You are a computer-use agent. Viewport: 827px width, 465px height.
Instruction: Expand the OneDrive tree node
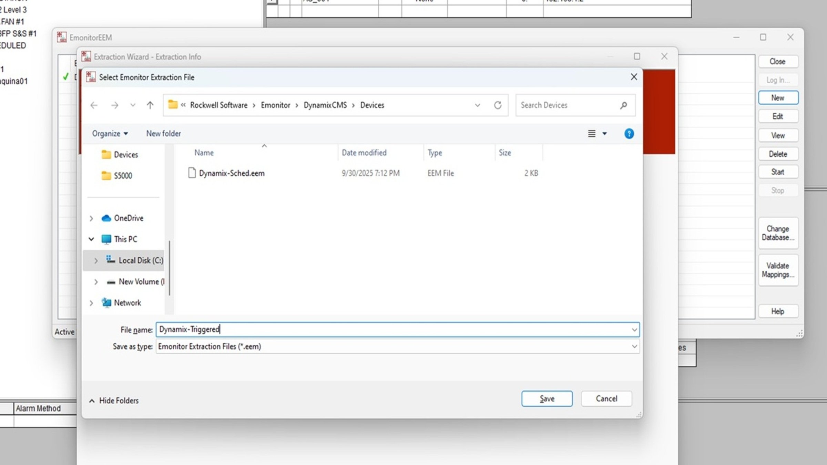coord(91,218)
